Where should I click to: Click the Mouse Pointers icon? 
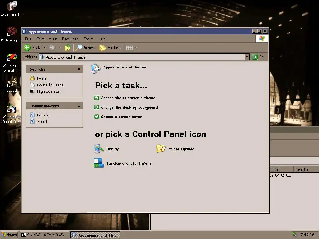click(32, 85)
